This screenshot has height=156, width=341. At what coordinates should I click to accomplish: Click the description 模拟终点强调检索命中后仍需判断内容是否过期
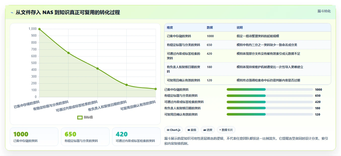(x=268, y=80)
